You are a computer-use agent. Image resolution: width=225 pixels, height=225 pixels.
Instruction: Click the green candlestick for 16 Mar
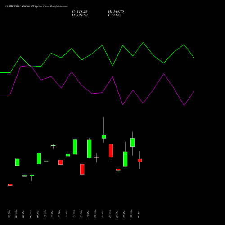75,147
